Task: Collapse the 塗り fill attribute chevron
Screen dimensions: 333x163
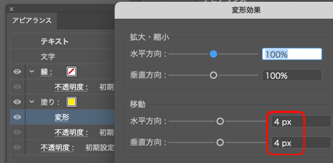Action: click(32, 102)
